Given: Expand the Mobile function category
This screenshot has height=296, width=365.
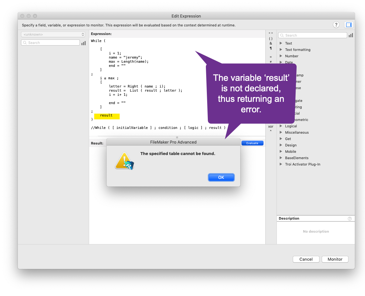Looking at the screenshot, I should (x=281, y=152).
